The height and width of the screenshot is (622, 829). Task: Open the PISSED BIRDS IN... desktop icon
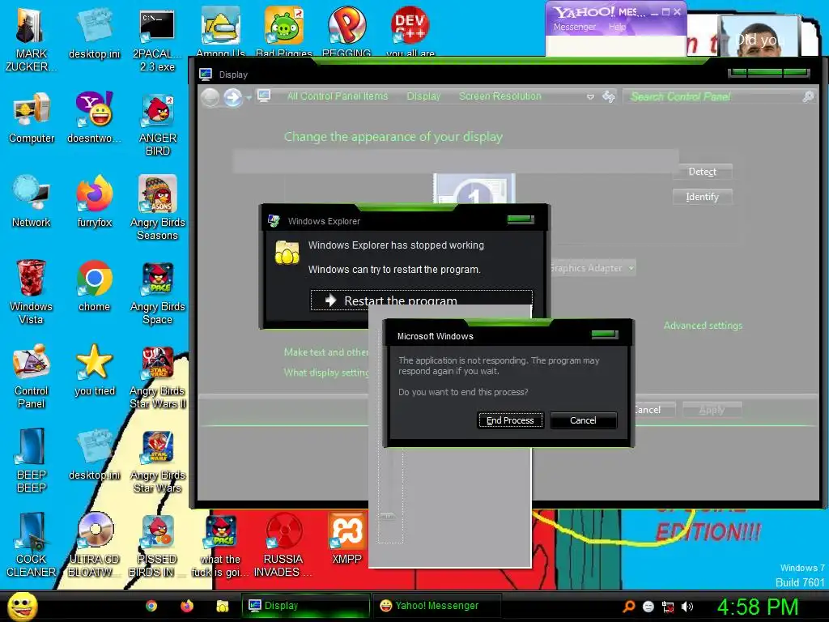[157, 545]
